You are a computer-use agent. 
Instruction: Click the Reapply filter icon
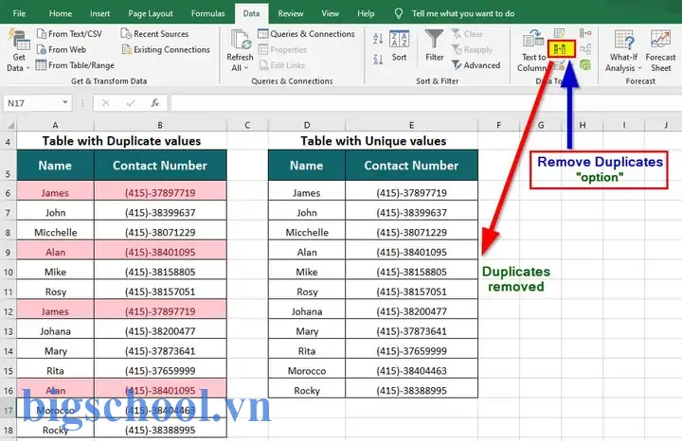pyautogui.click(x=457, y=49)
